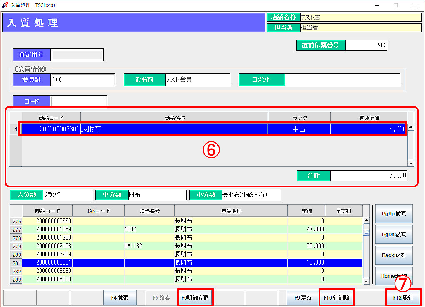Click the コメント text field

click(342, 79)
